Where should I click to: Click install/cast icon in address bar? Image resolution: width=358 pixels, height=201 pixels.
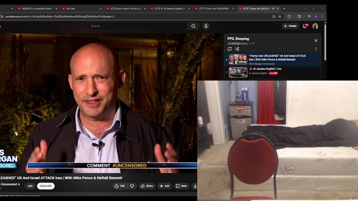click(x=274, y=16)
